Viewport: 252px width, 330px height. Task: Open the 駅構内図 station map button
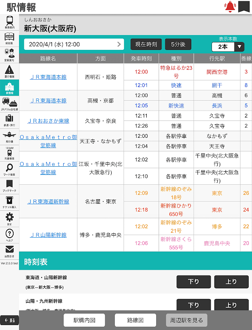pyautogui.click(x=84, y=320)
